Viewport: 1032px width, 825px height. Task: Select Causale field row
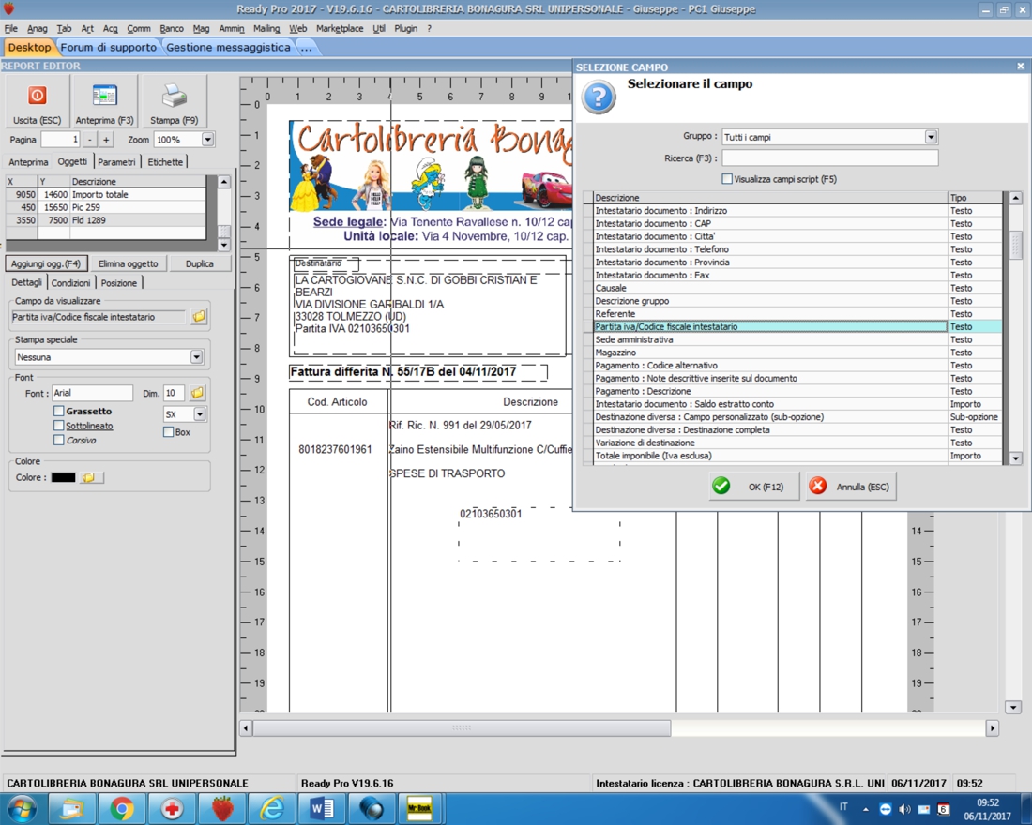[792, 288]
